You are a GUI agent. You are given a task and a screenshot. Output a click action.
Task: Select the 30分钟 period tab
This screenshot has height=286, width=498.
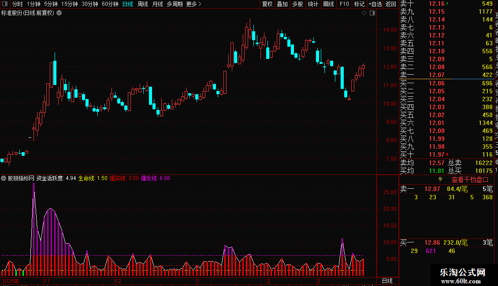click(x=90, y=4)
